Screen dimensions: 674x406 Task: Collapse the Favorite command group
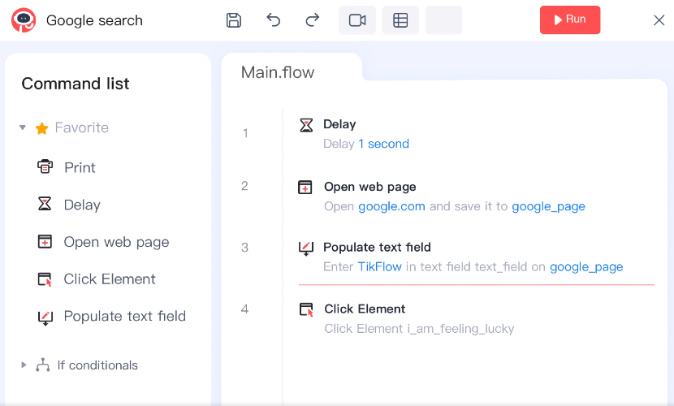pyautogui.click(x=23, y=127)
